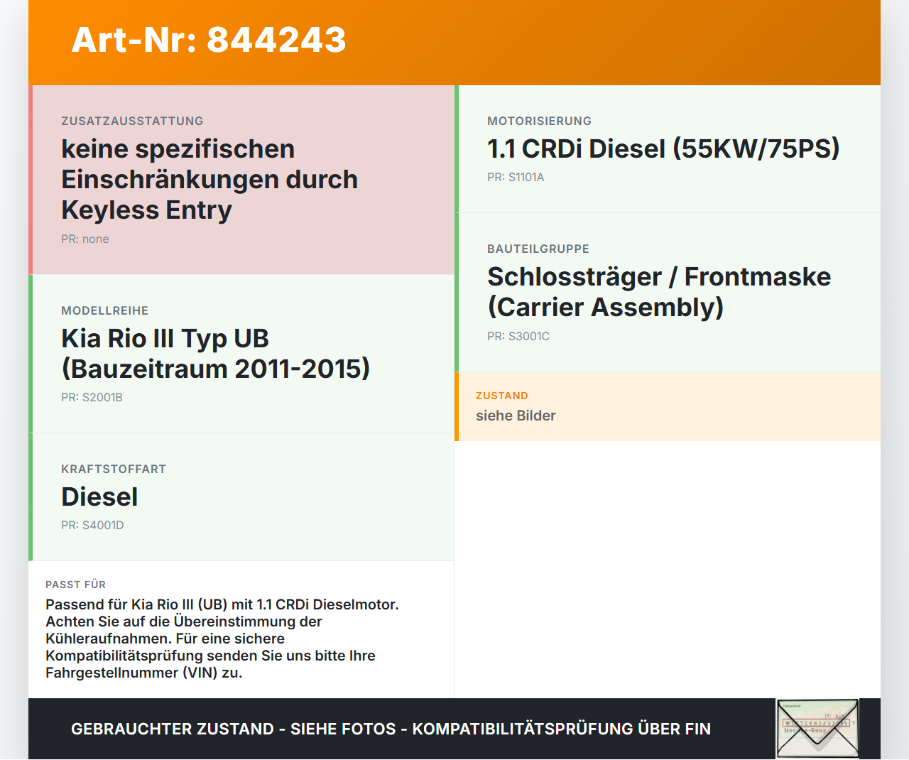Select 1.1 CRDi Diesel (55KW/75PS) text
The height and width of the screenshot is (760, 909).
click(663, 148)
